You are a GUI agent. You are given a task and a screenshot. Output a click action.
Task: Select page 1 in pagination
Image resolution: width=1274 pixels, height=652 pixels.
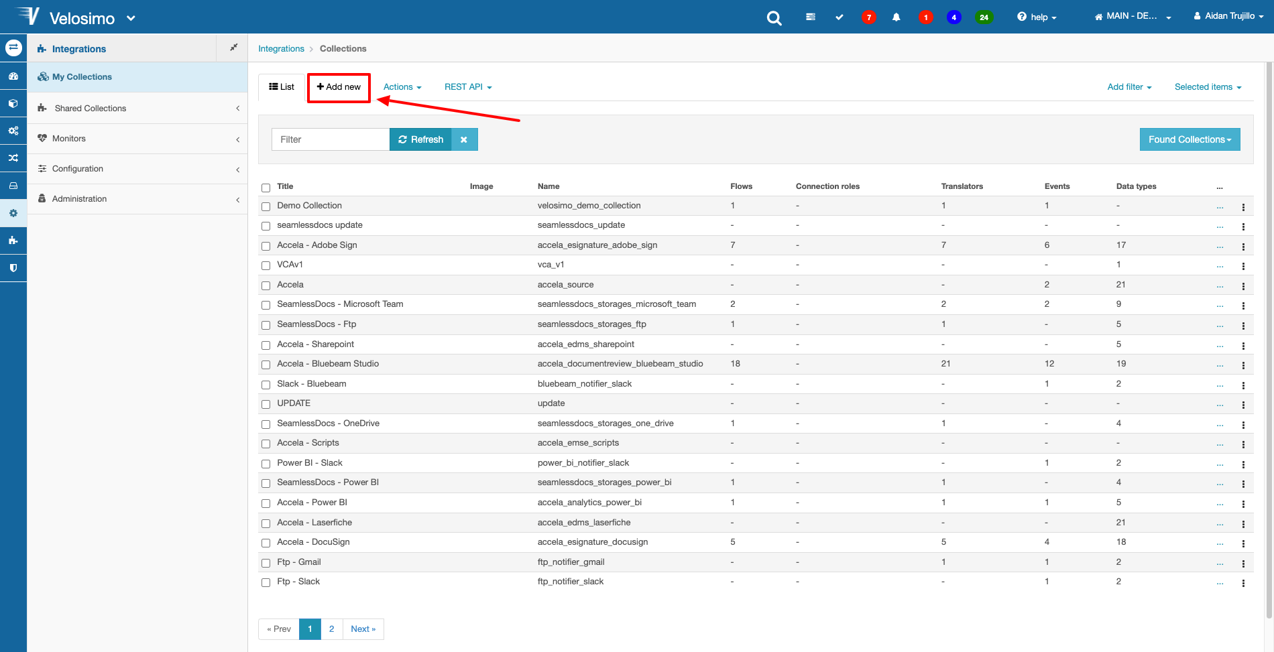coord(310,629)
